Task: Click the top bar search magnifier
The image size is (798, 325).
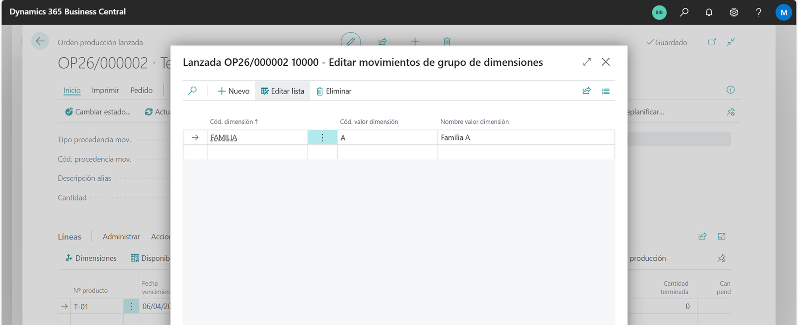Action: [684, 12]
